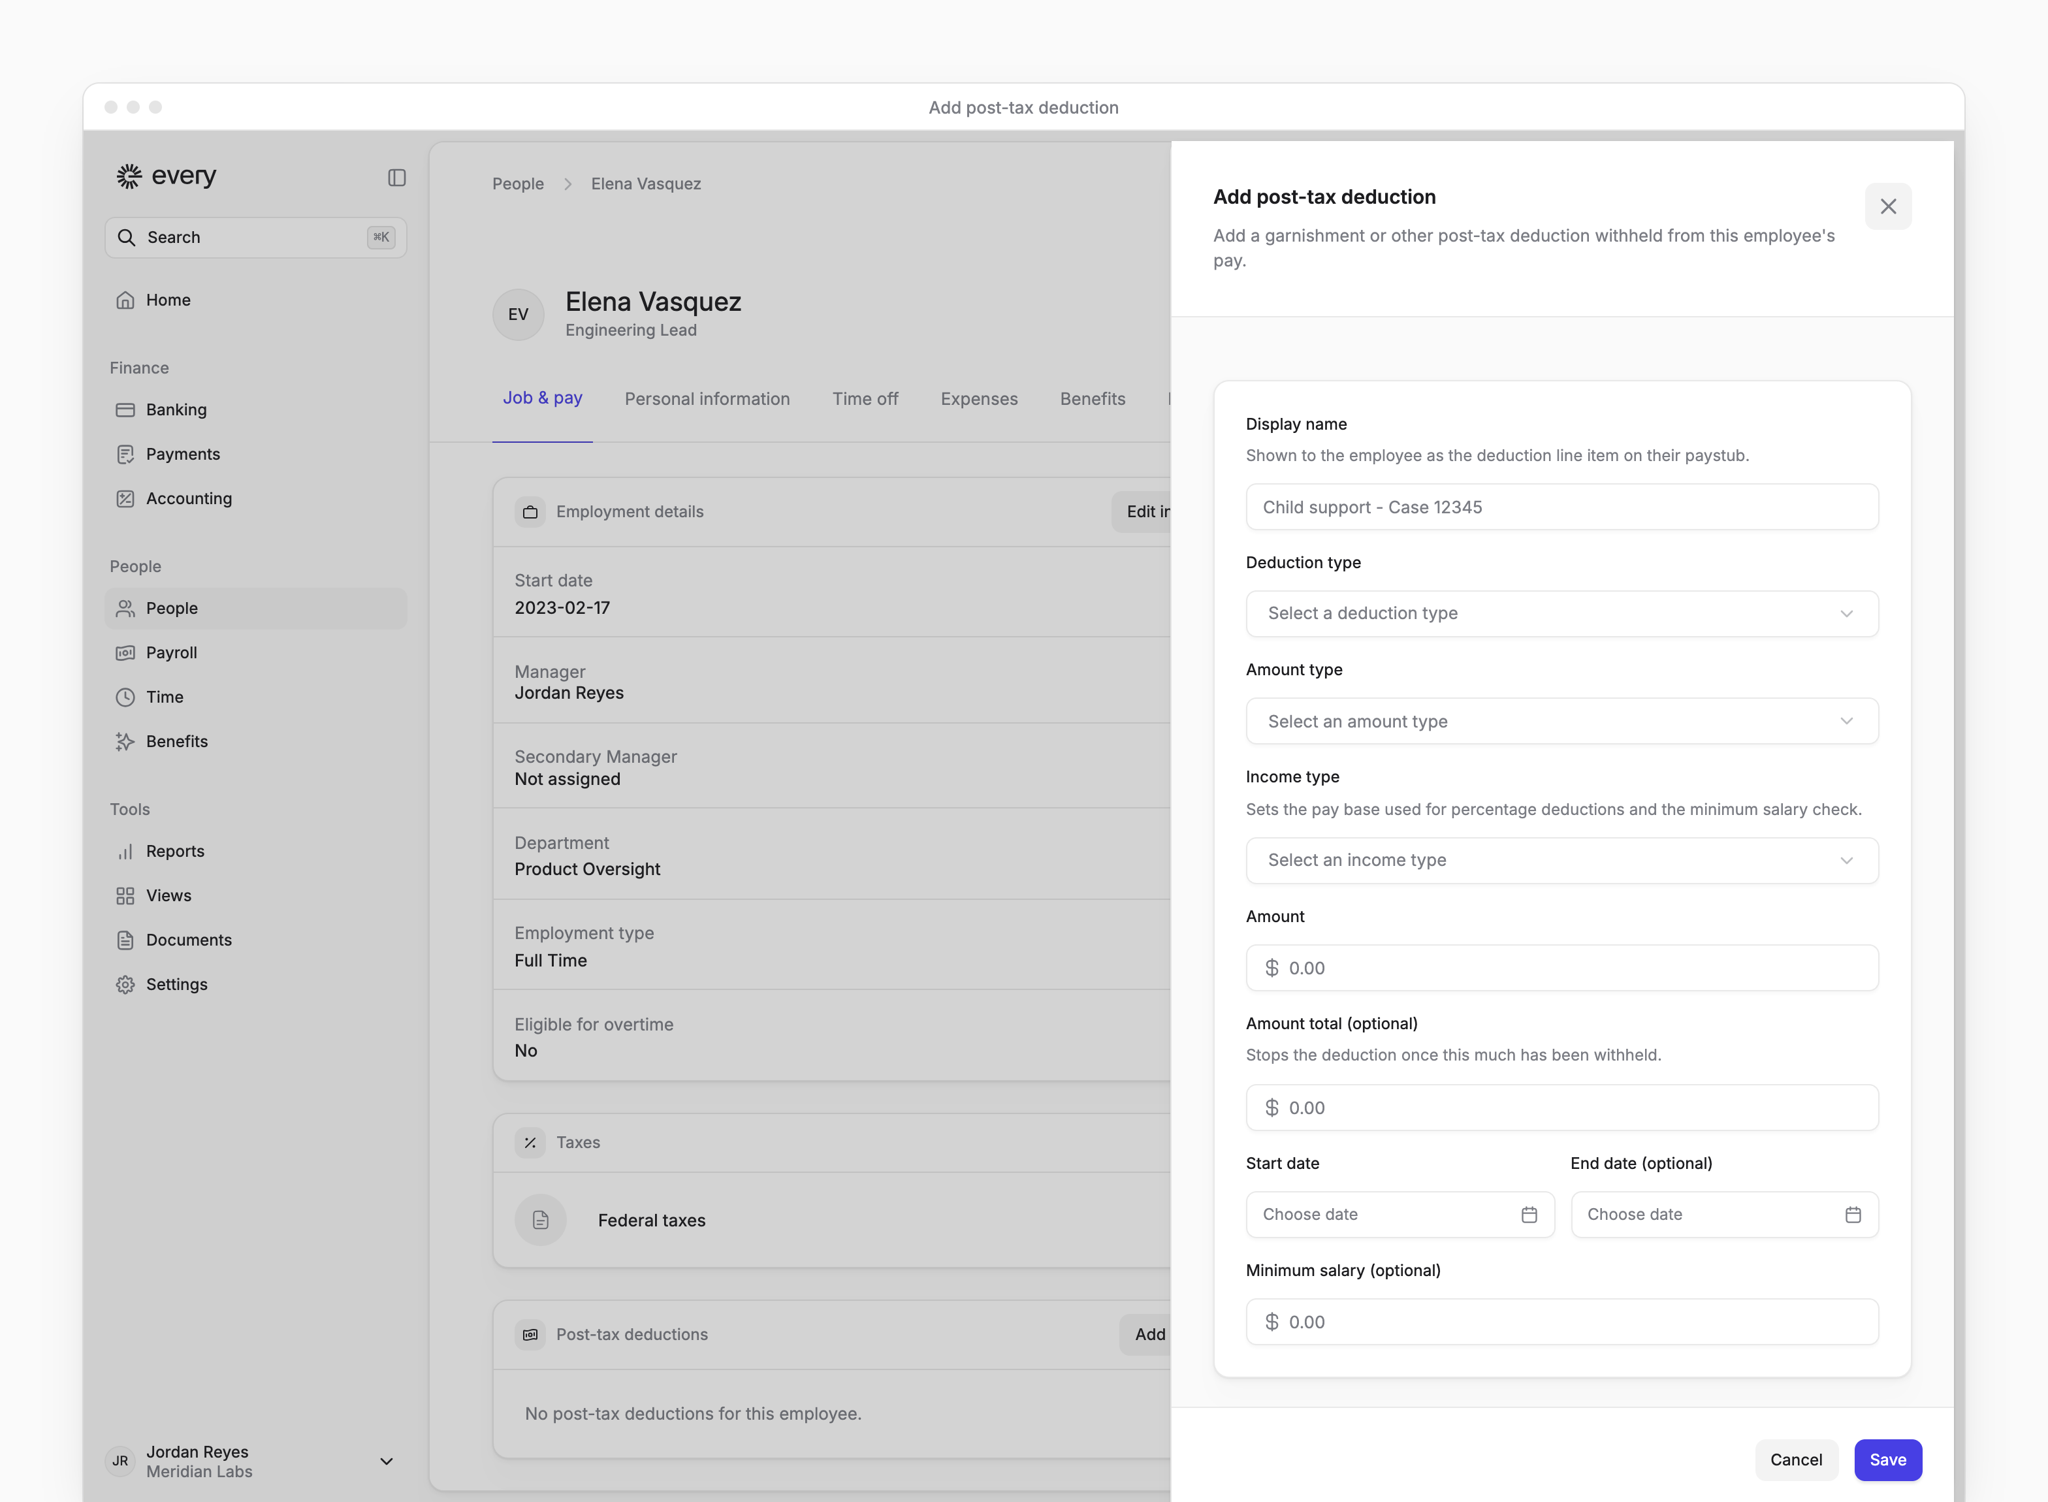Open Reports under Tools

pyautogui.click(x=255, y=851)
